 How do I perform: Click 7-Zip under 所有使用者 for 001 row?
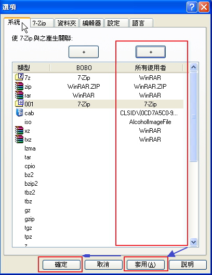150,104
